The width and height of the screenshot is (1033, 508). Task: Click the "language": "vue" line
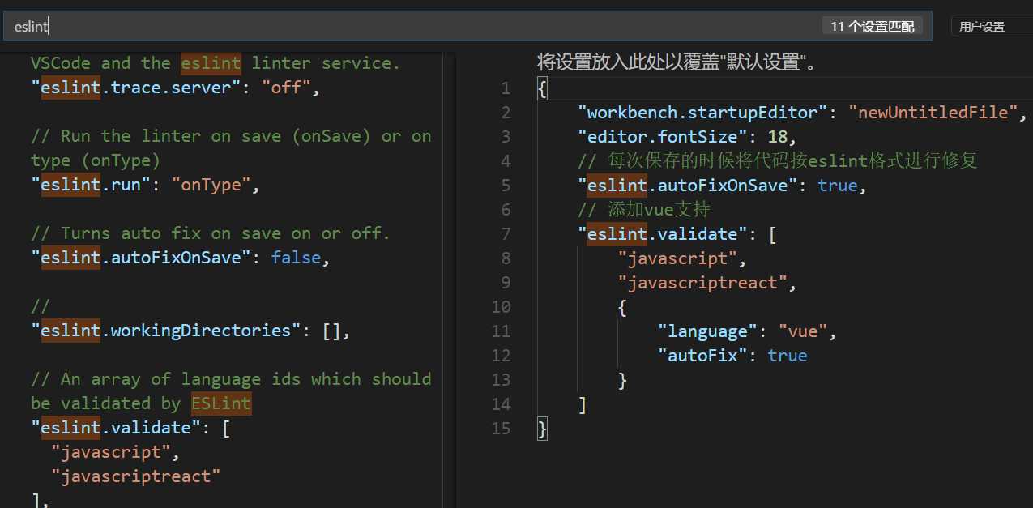747,331
